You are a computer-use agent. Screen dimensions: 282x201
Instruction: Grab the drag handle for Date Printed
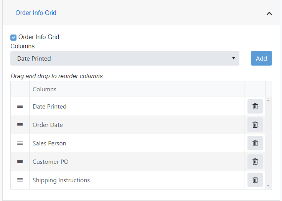tap(20, 106)
